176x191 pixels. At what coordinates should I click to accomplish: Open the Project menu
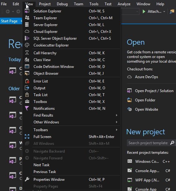(45, 4)
